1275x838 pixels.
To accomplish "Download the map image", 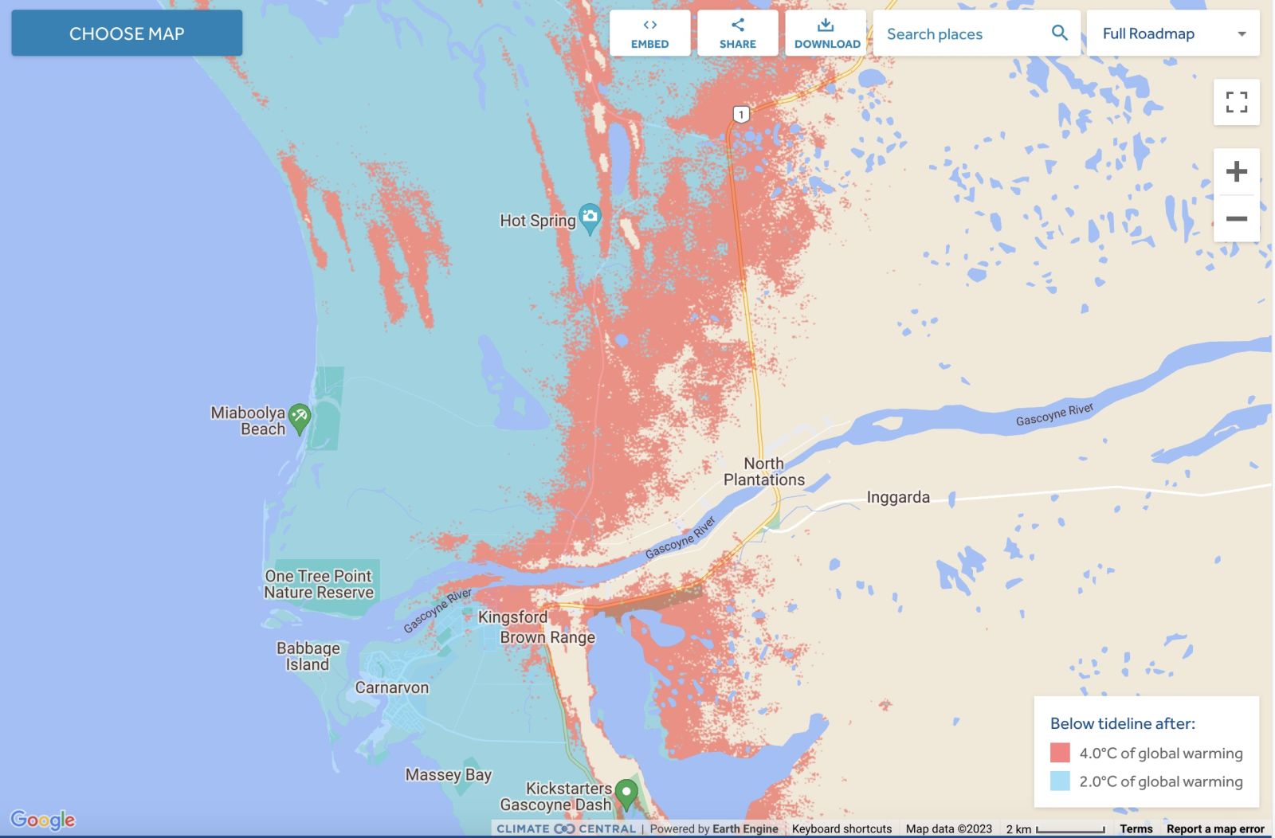I will (826, 33).
